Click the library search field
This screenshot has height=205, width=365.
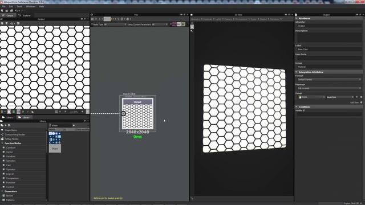tap(62, 125)
